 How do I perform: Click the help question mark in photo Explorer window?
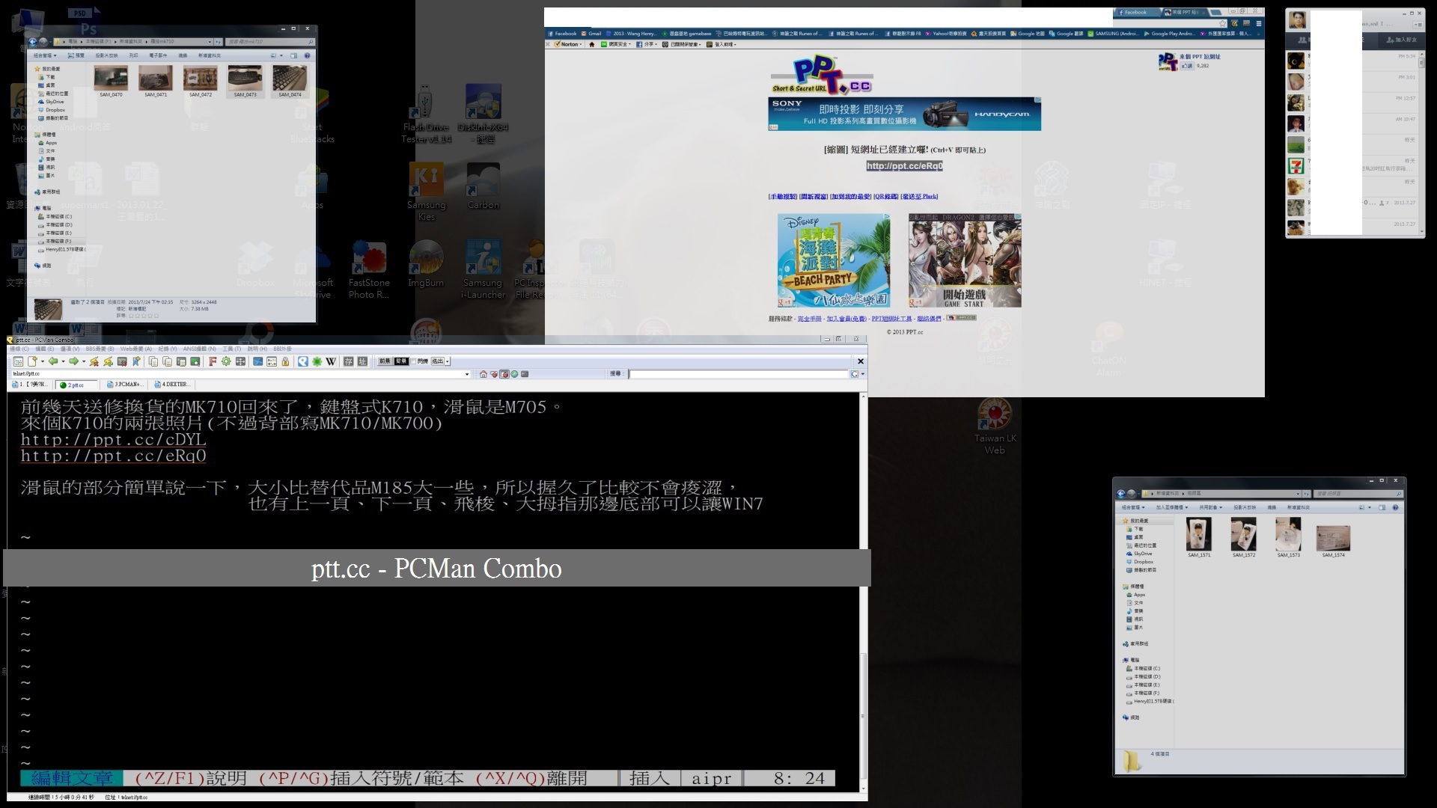tap(307, 55)
